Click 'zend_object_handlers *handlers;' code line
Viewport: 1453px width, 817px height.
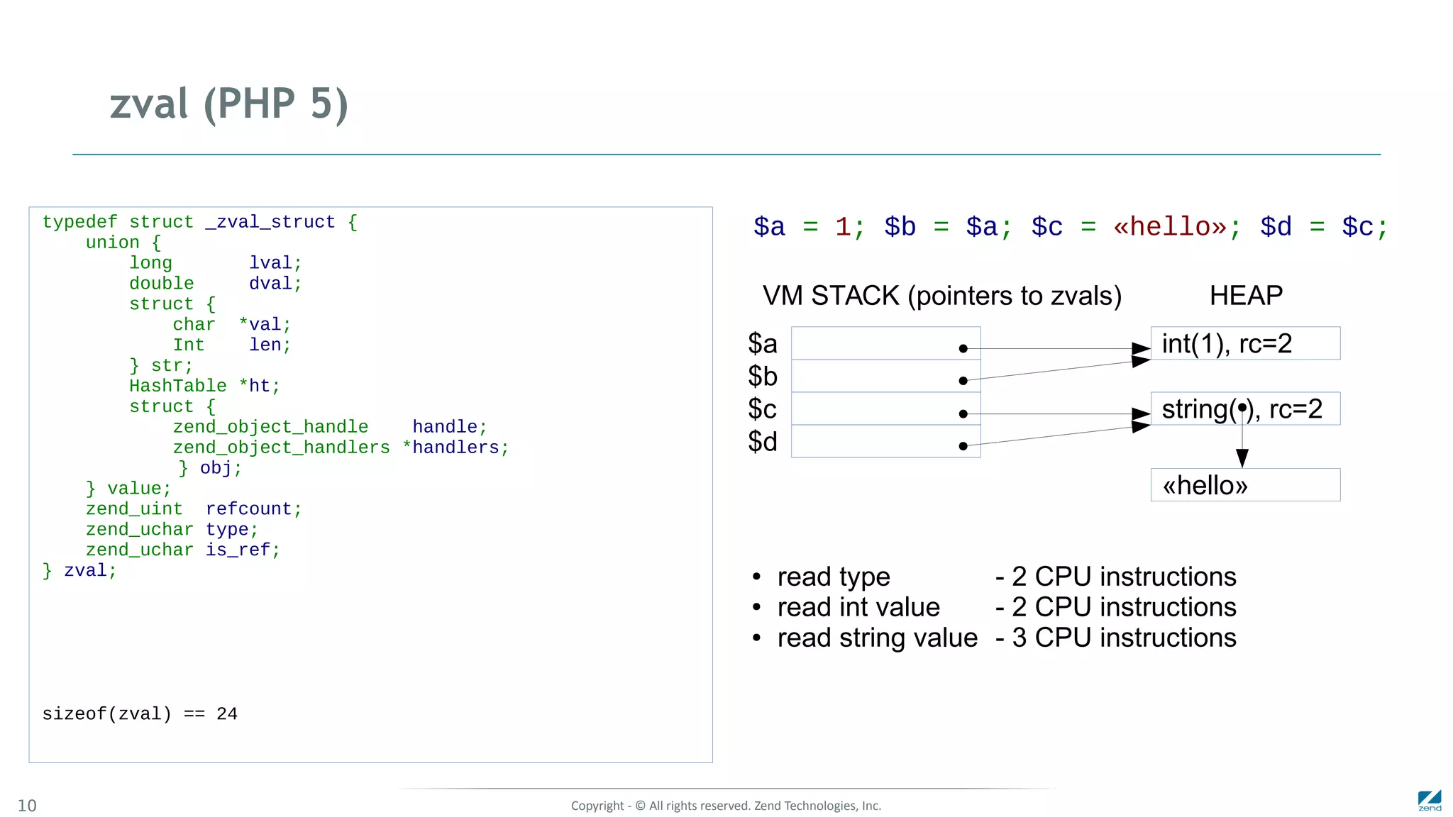(341, 448)
